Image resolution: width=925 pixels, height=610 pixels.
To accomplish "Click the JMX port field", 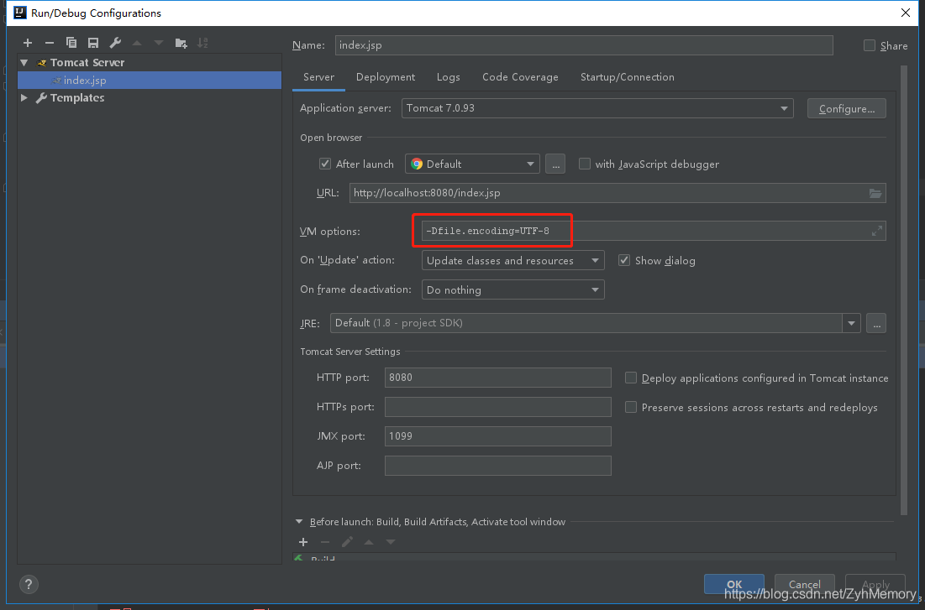I will (x=498, y=436).
